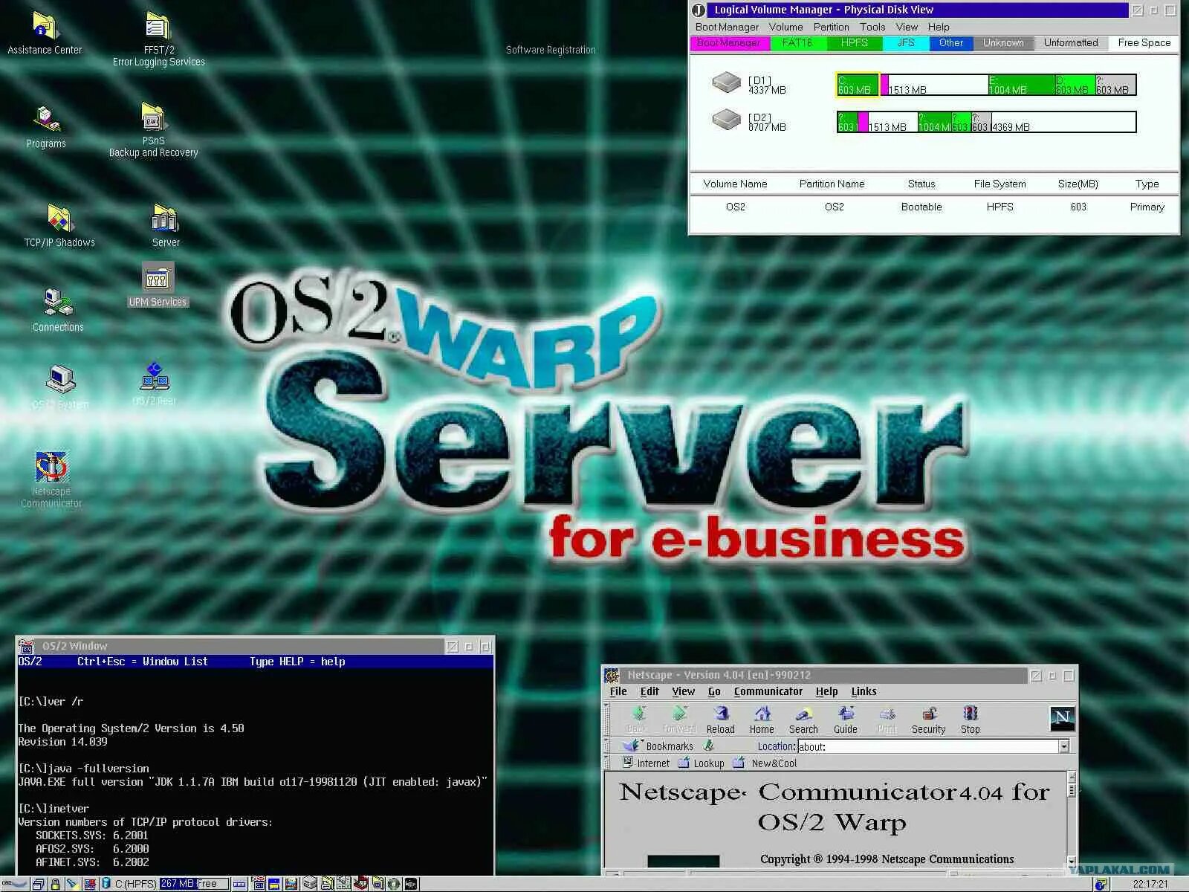Expand the Location history dropdown arrow
Image resolution: width=1189 pixels, height=892 pixels.
tap(1064, 746)
